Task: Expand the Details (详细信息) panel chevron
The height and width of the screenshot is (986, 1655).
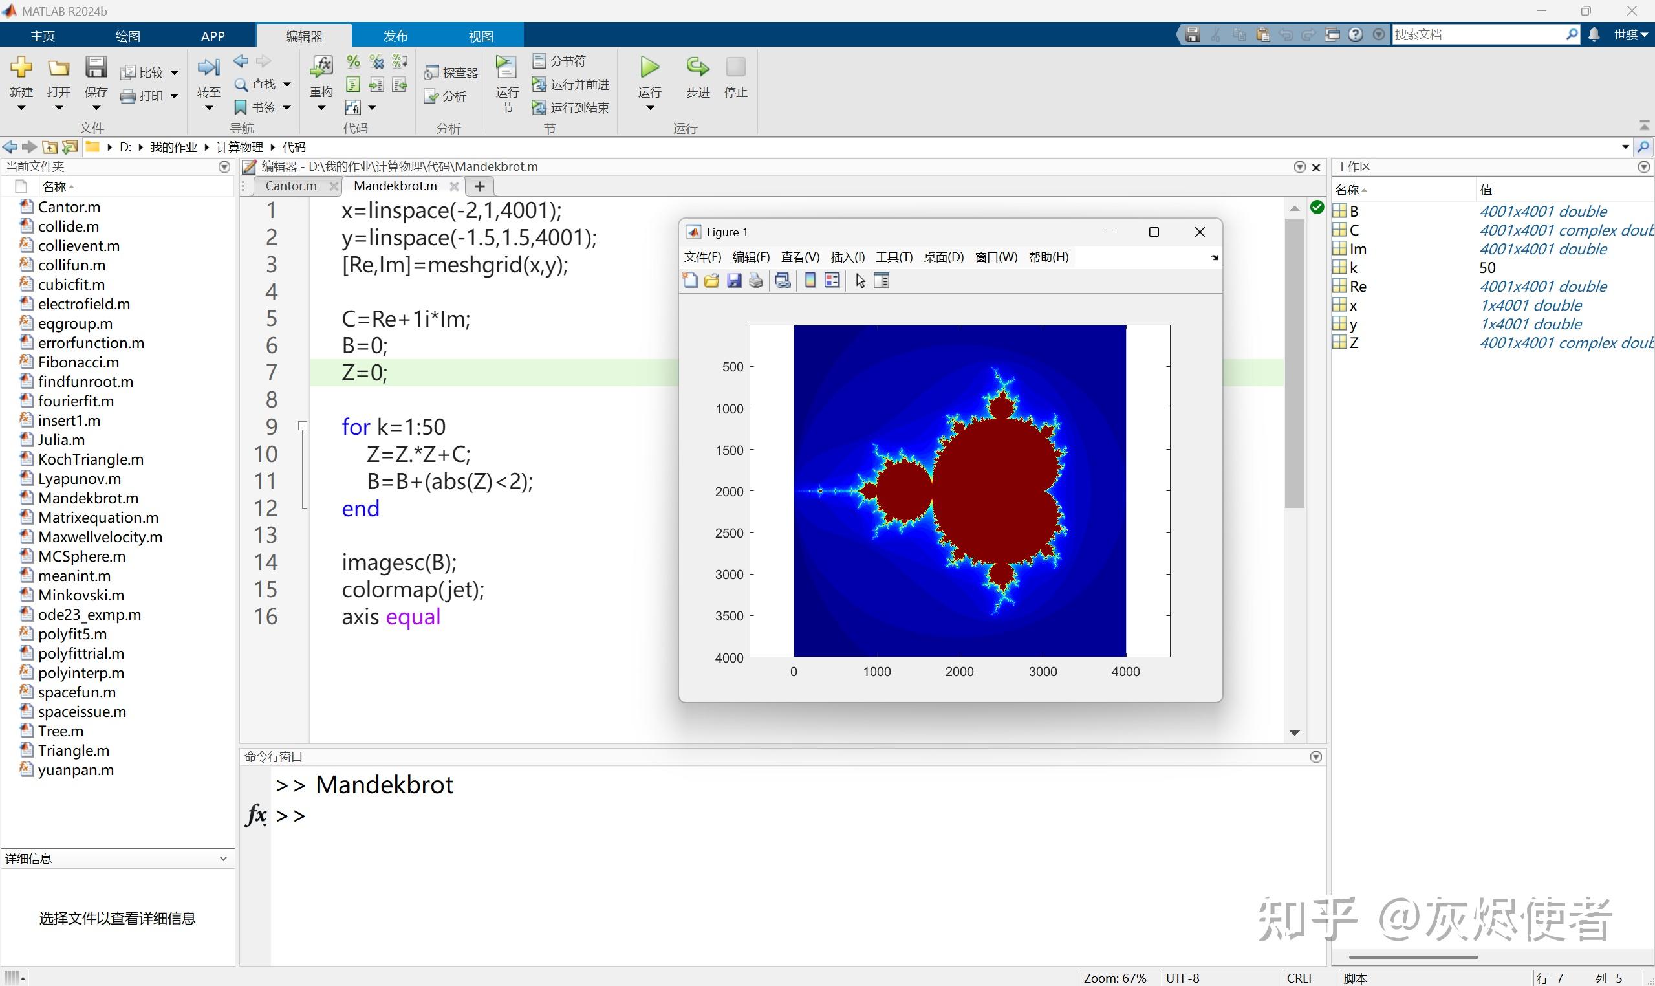Action: [x=223, y=859]
